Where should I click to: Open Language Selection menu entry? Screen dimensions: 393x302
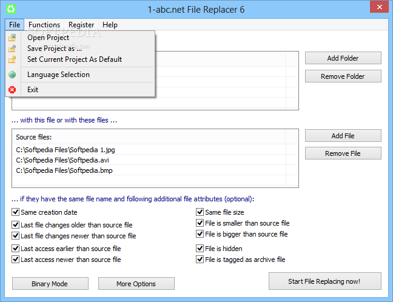pyautogui.click(x=80, y=75)
